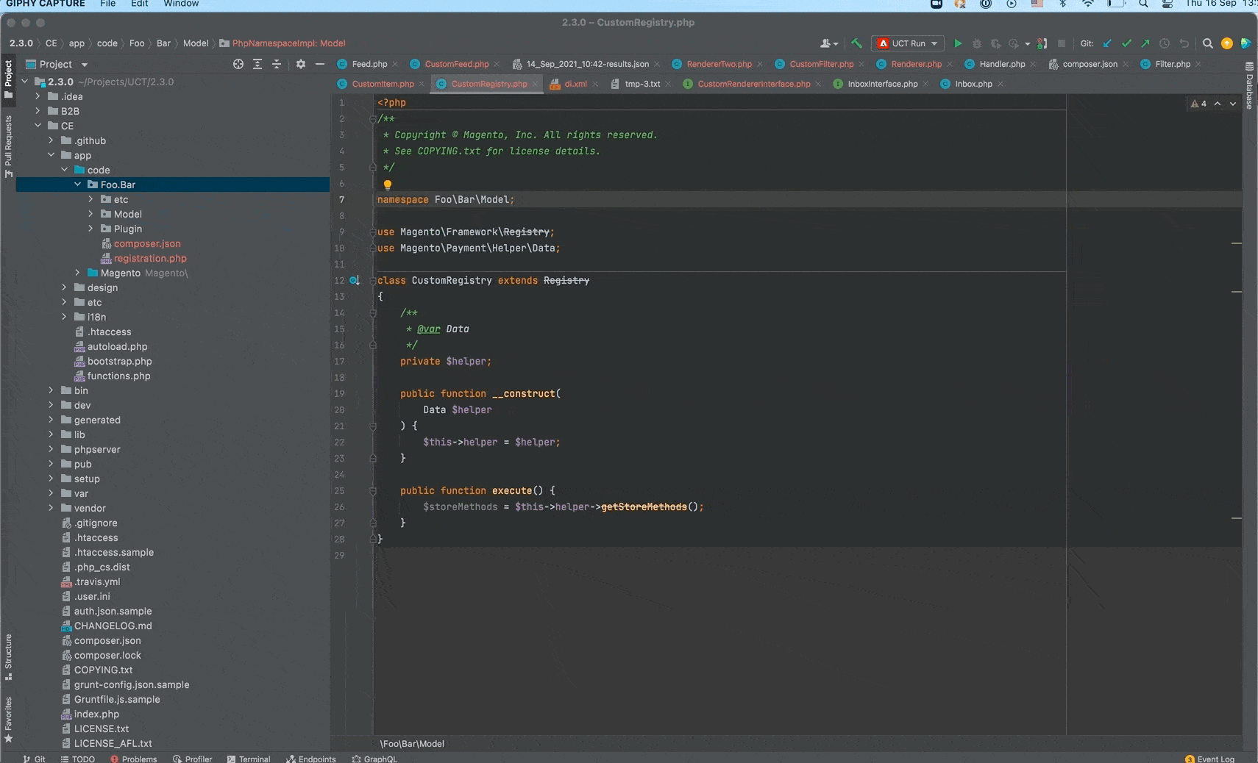Toggle the Terminal tool window
The image size is (1258, 763).
pyautogui.click(x=249, y=759)
